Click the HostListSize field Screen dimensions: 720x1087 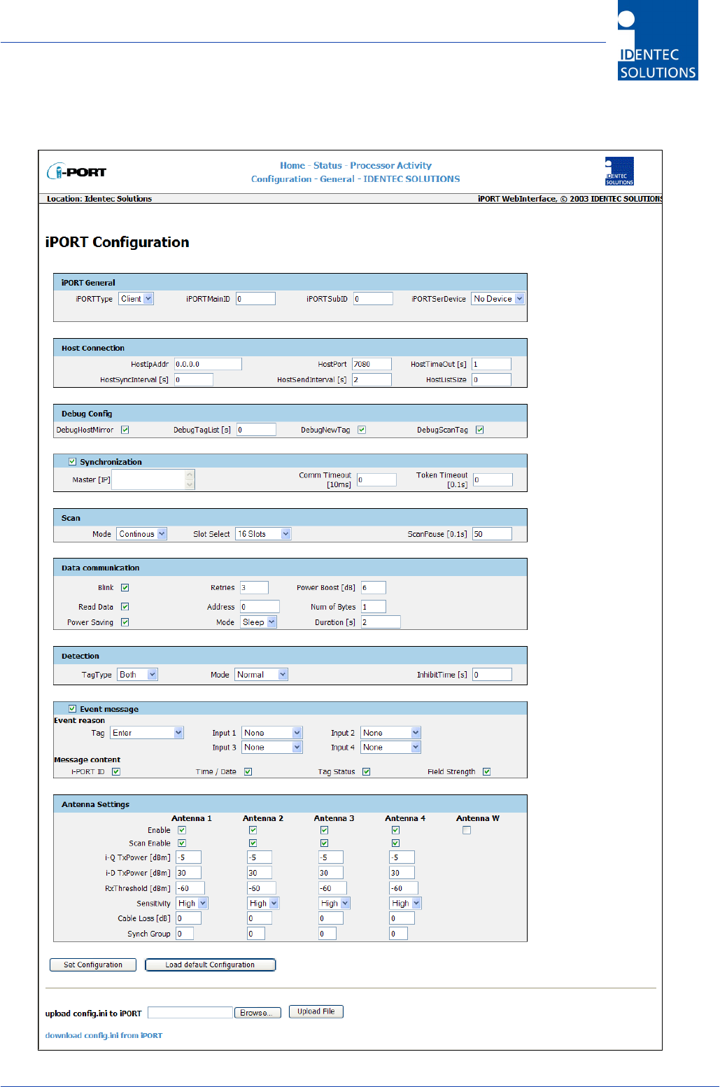[491, 379]
